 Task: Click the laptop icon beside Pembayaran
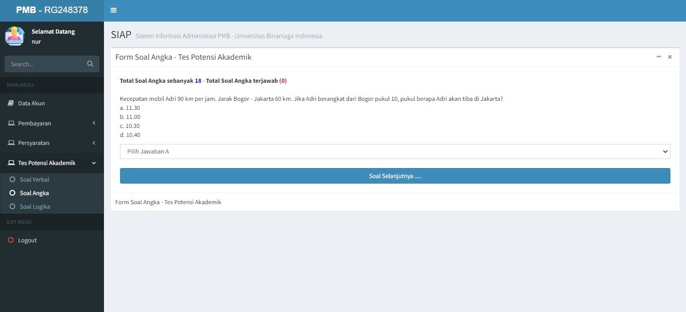pos(11,123)
